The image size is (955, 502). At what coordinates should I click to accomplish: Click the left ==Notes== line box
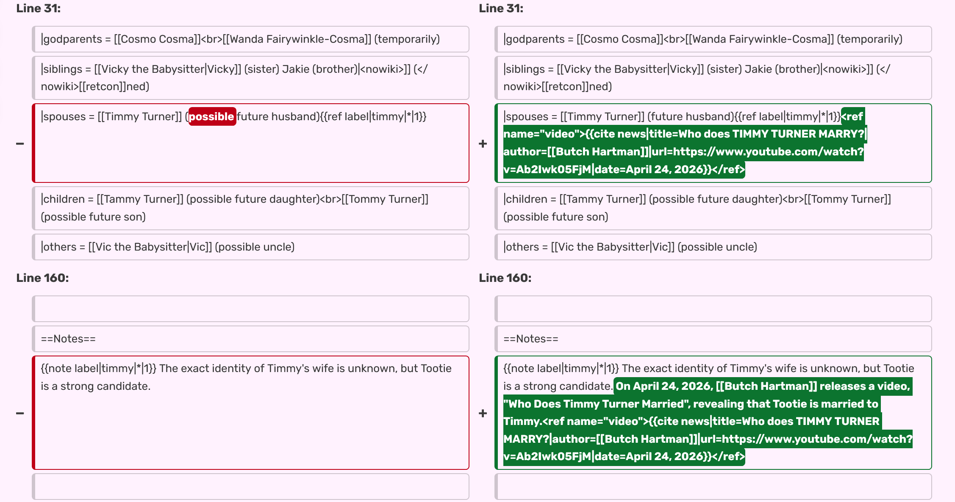(x=250, y=339)
